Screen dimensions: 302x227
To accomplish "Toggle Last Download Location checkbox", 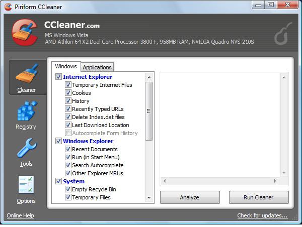I will pyautogui.click(x=68, y=125).
